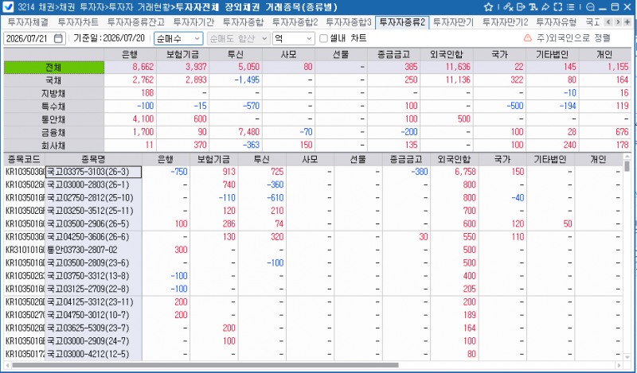
Task: Go to the 투자자유형 tab
Action: click(x=556, y=22)
